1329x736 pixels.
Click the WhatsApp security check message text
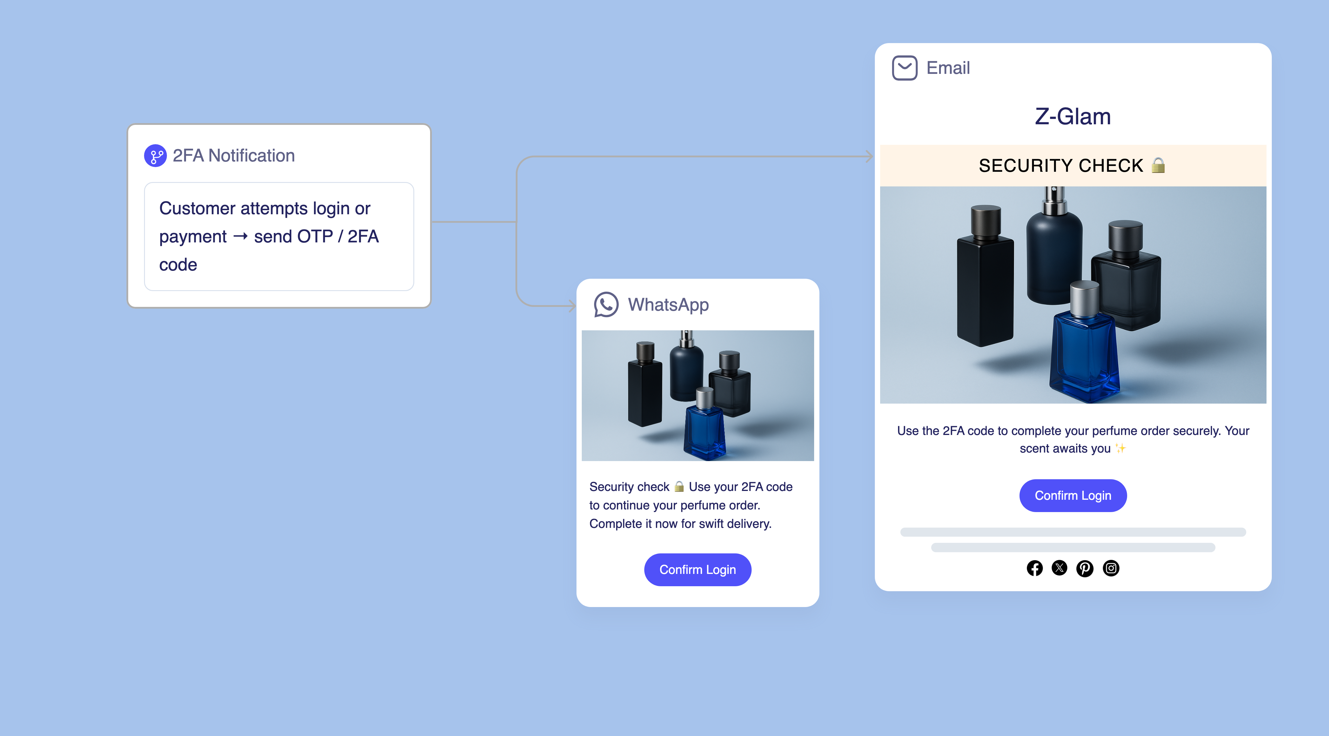point(691,505)
